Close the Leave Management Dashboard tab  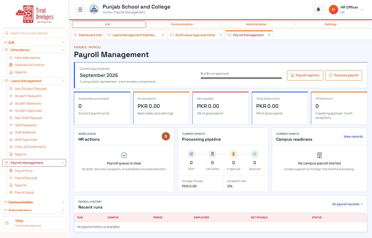163,35
